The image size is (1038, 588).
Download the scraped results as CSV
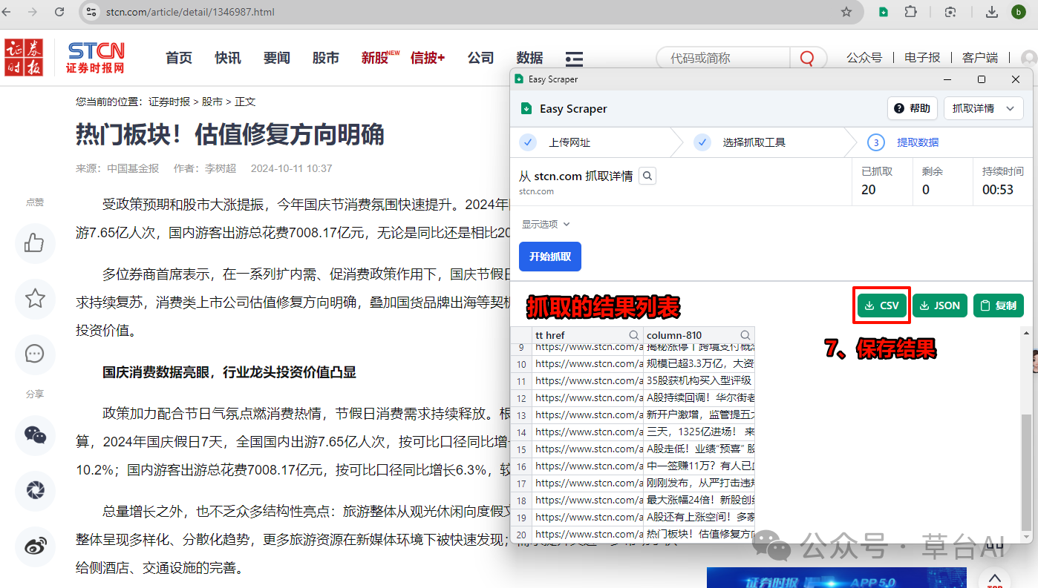point(882,305)
